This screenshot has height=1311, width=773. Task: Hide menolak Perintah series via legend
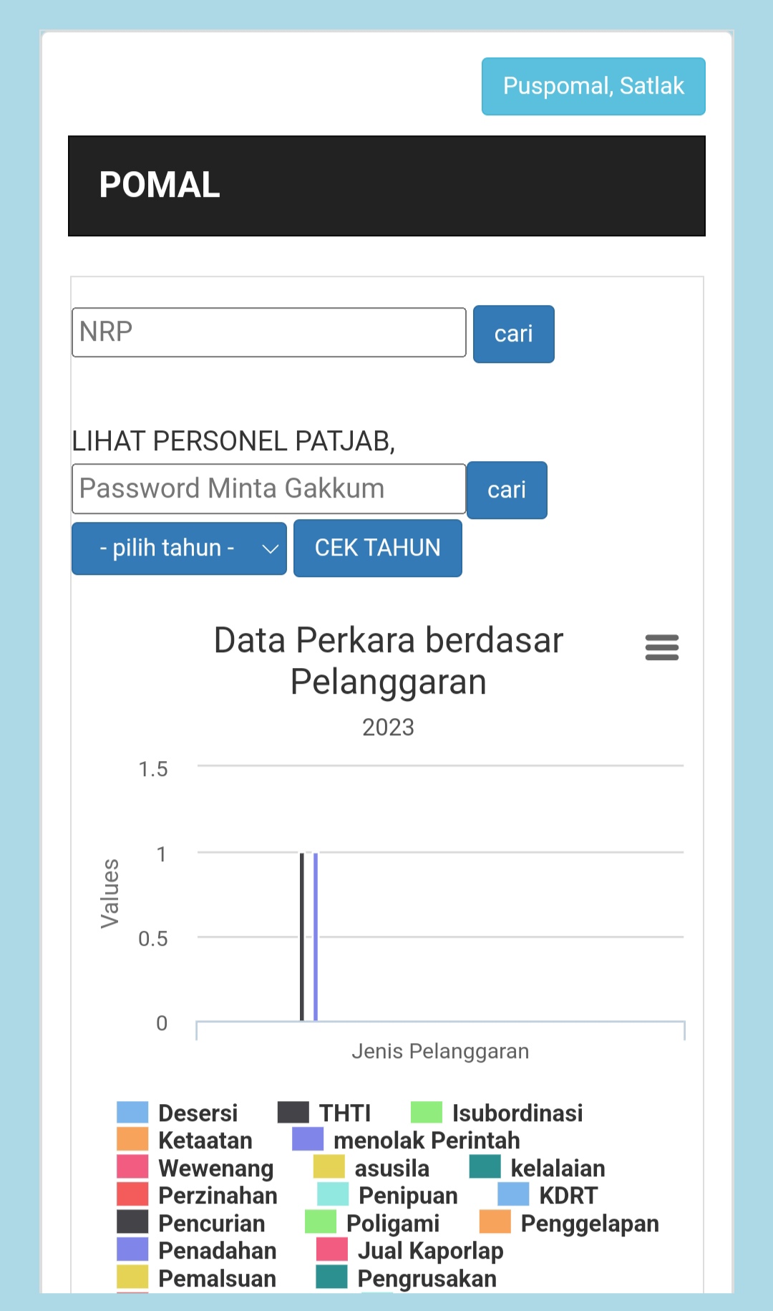[x=426, y=1140]
